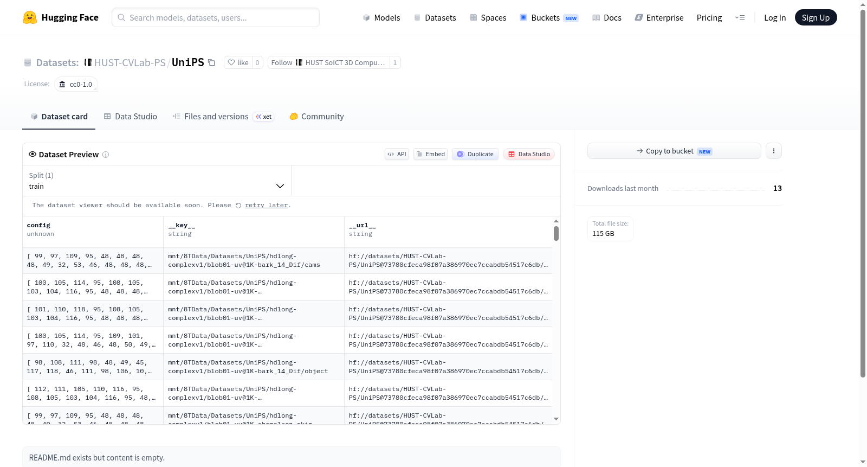The height and width of the screenshot is (467, 867).
Task: Click the xet badge on Files tab
Action: tap(264, 117)
